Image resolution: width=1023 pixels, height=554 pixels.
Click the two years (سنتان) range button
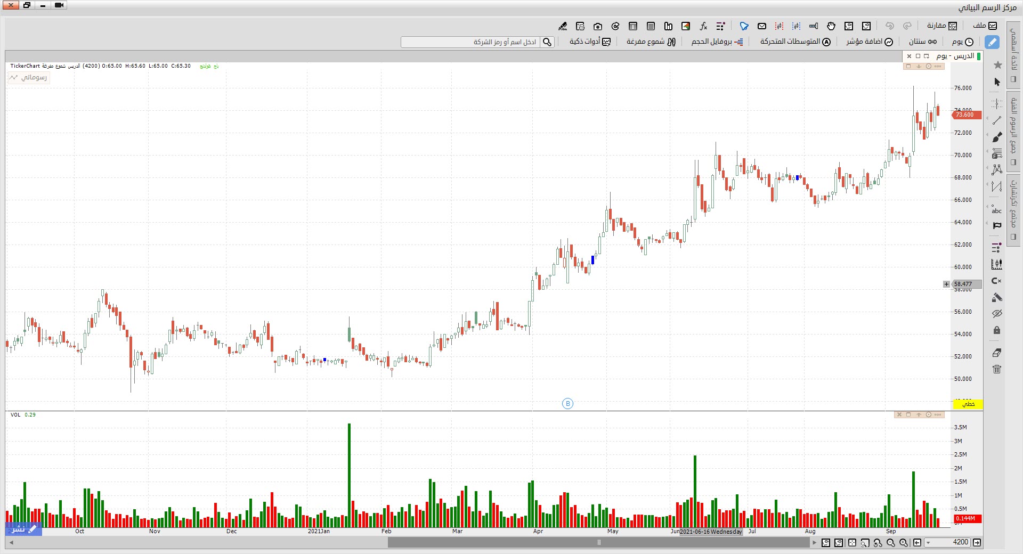point(923,42)
